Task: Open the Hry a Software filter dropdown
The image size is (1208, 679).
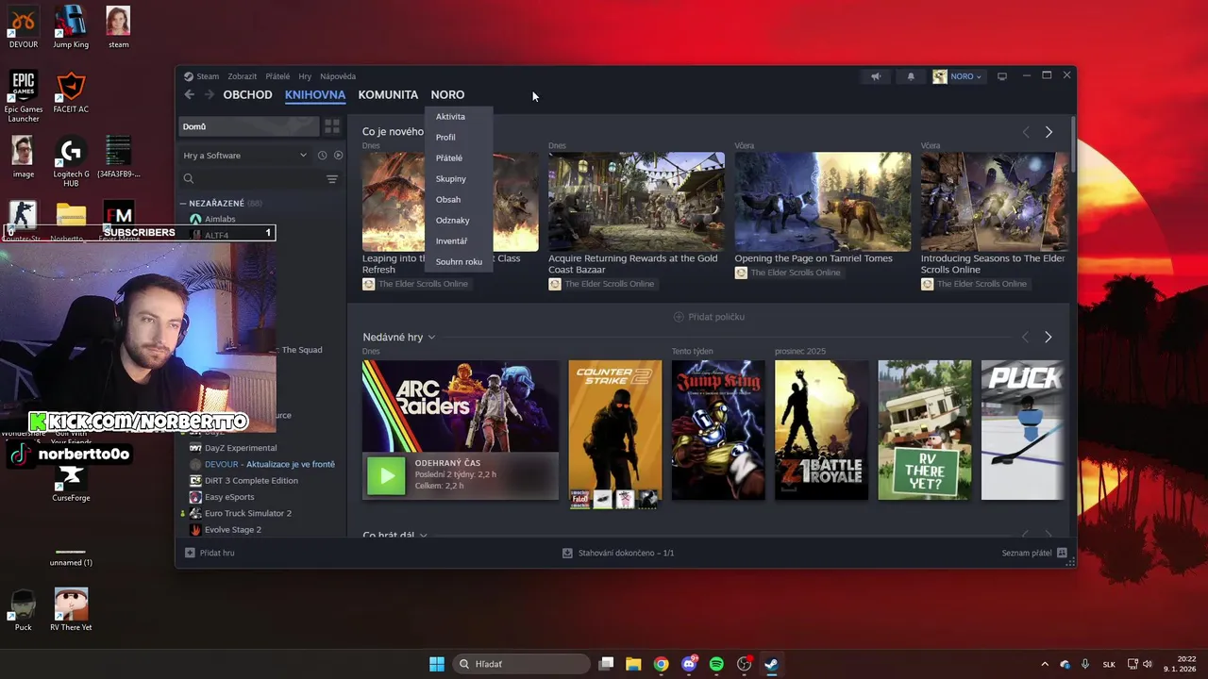Action: coord(244,156)
